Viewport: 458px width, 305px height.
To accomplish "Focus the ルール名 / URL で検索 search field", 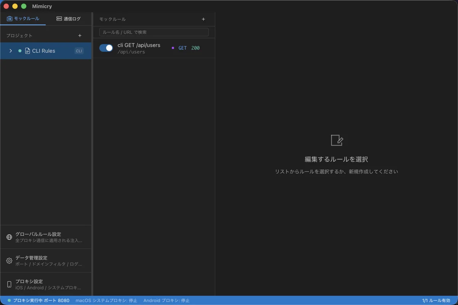I will tap(154, 32).
